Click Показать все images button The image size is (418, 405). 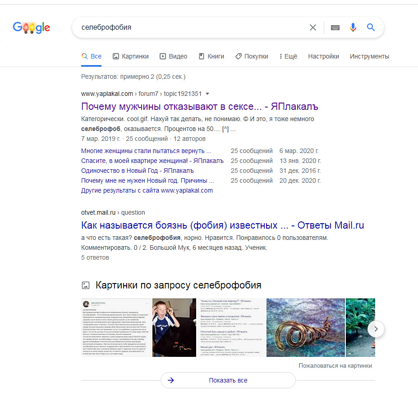(228, 380)
